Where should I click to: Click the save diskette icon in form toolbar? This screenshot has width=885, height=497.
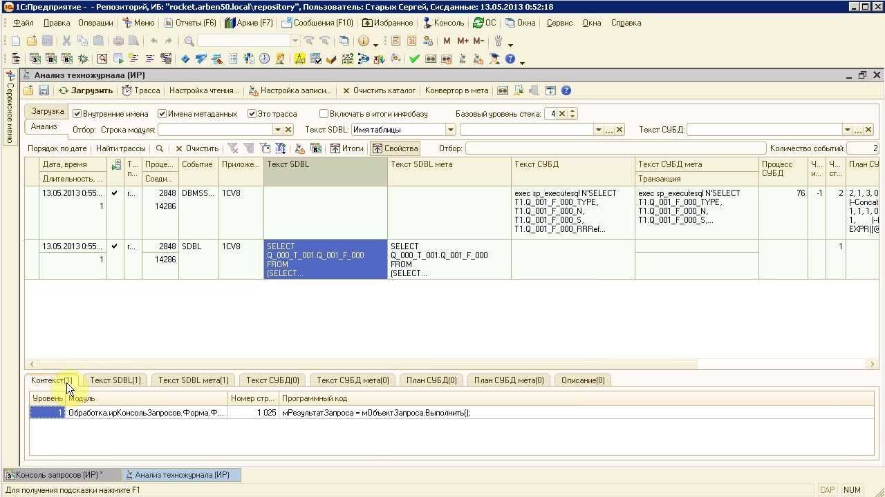tap(44, 90)
